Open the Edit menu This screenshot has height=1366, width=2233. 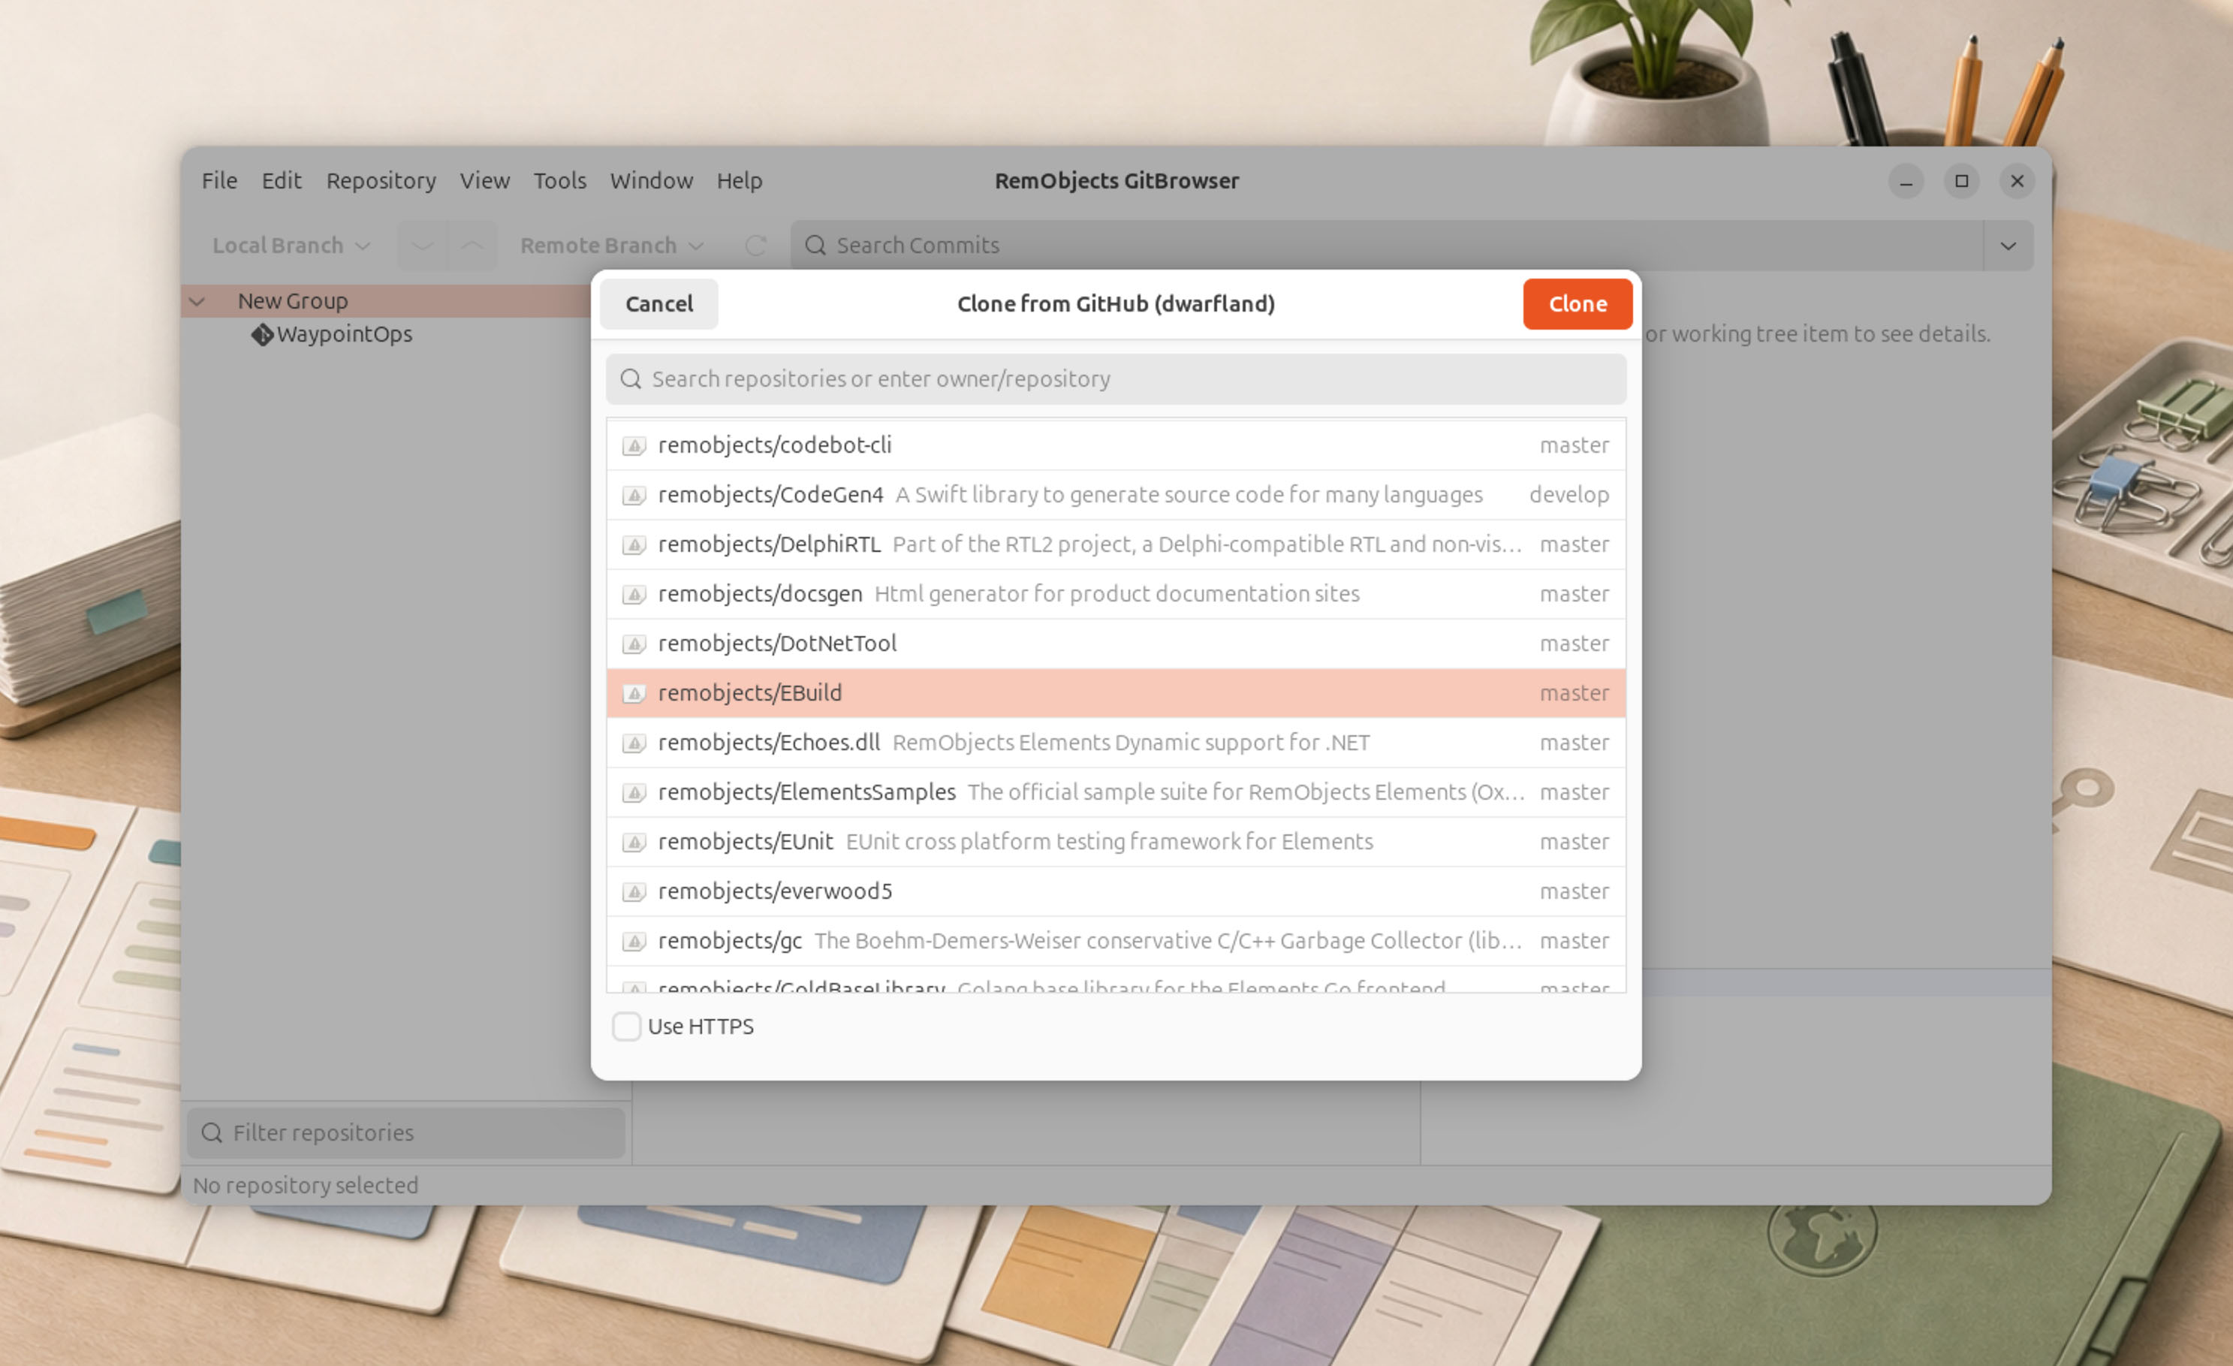(x=282, y=180)
